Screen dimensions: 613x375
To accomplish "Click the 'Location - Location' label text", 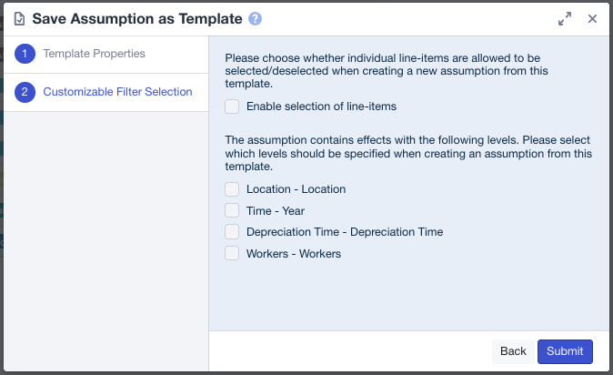I will click(296, 189).
